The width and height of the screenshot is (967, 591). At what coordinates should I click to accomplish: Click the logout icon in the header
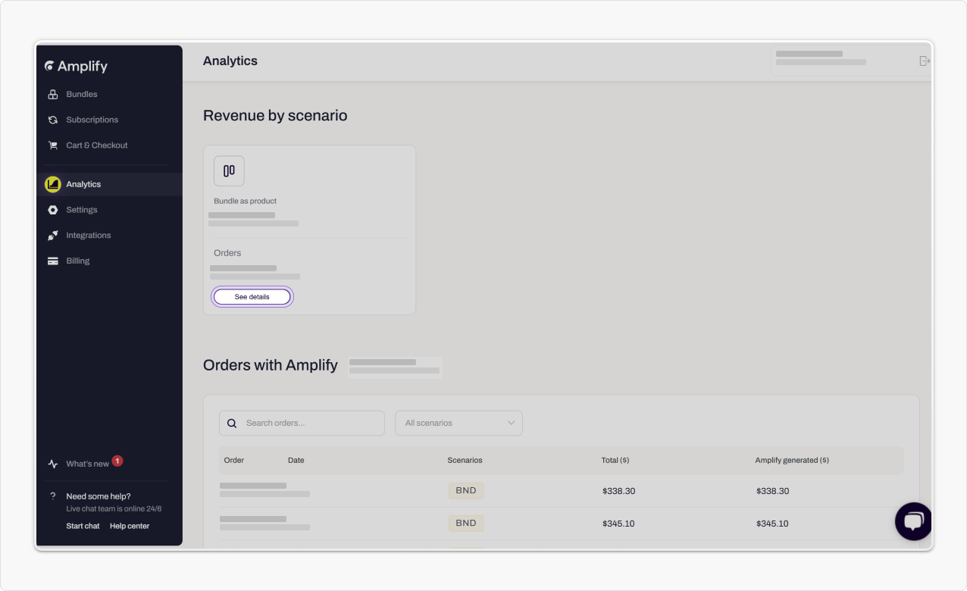924,61
